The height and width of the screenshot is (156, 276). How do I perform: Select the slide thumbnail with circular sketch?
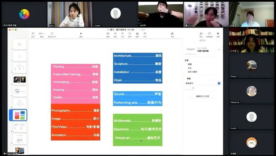pyautogui.click(x=20, y=91)
